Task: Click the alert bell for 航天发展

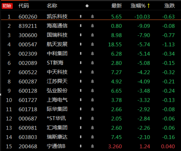Action: (x=92, y=44)
